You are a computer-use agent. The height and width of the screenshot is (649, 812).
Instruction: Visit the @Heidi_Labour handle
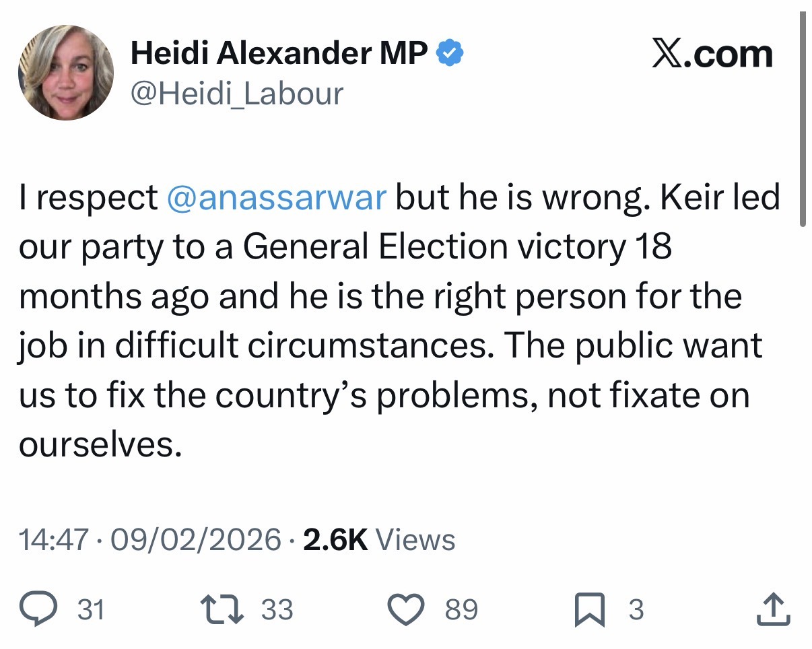[237, 93]
